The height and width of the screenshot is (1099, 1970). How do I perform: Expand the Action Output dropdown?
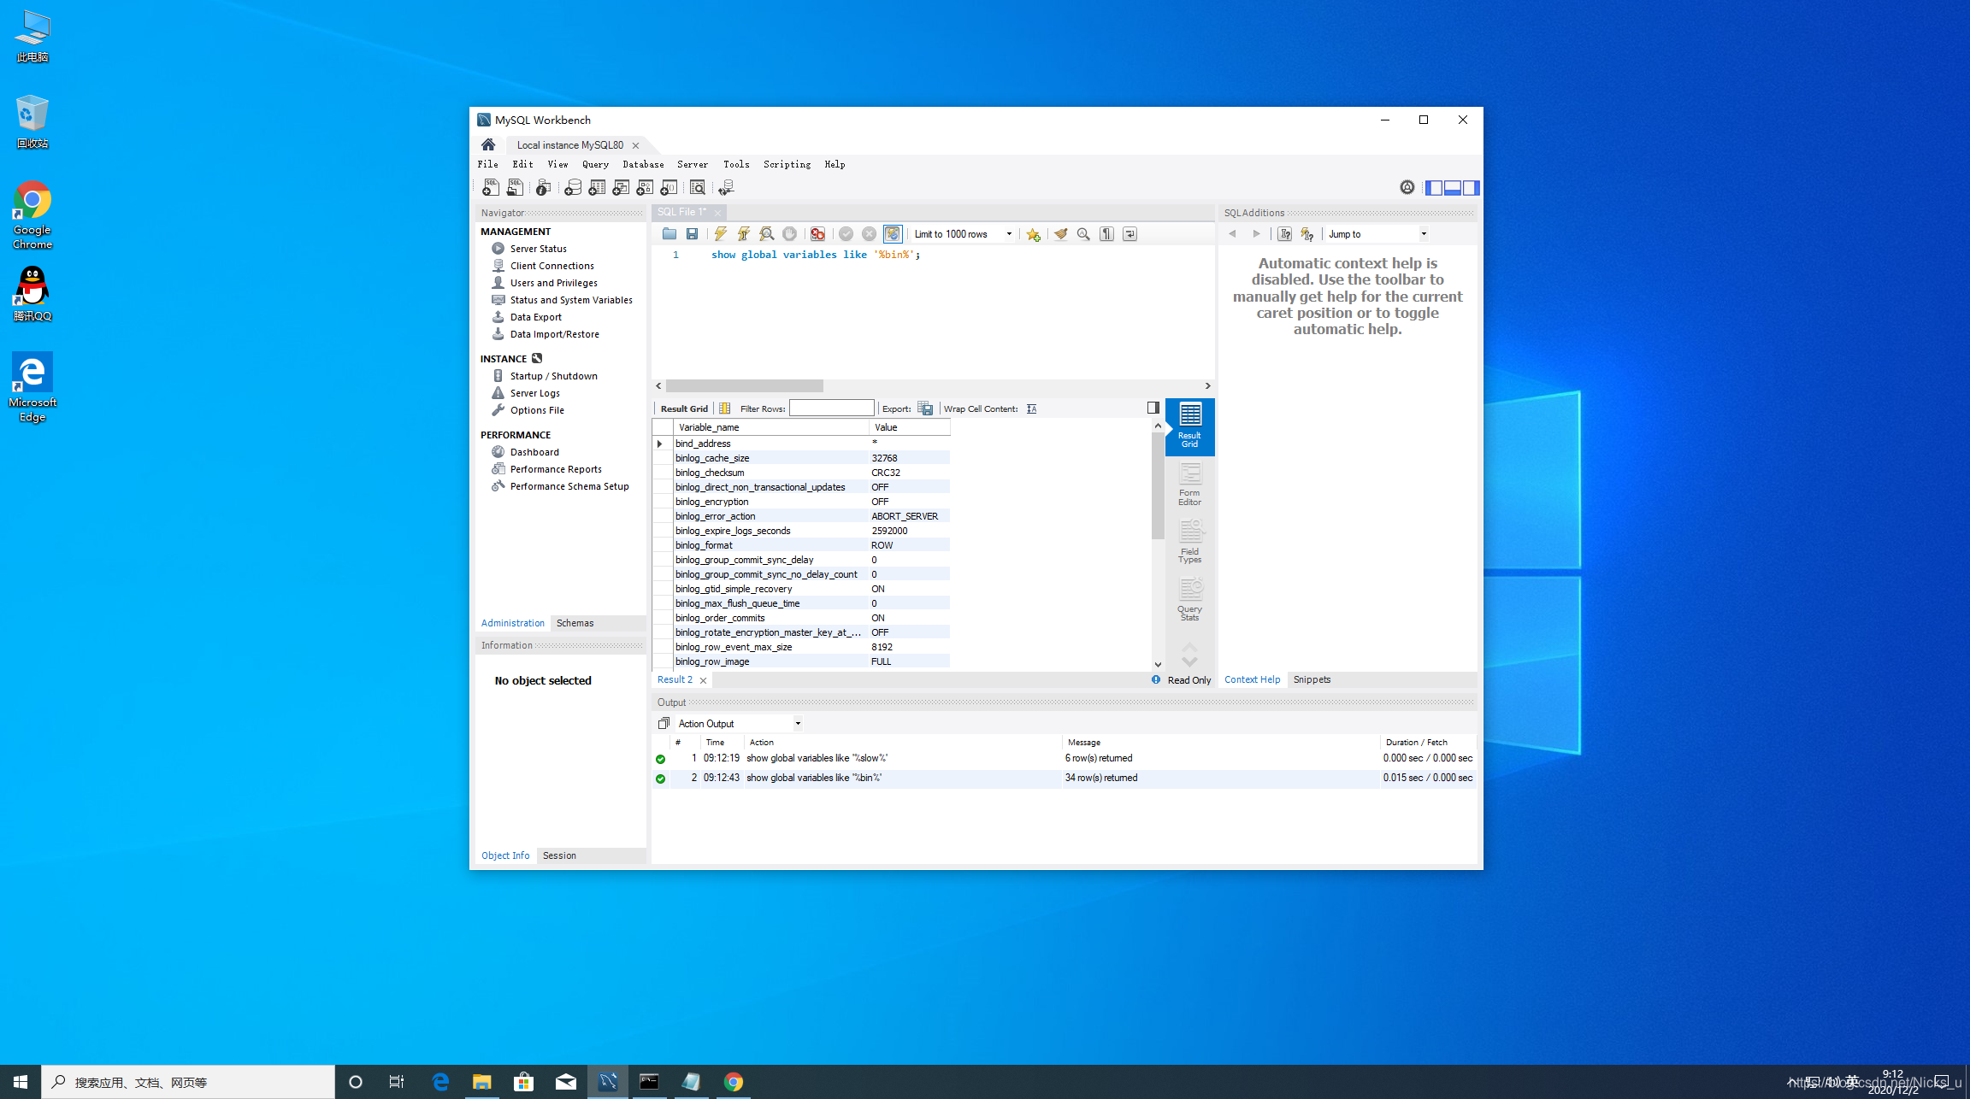click(x=798, y=724)
